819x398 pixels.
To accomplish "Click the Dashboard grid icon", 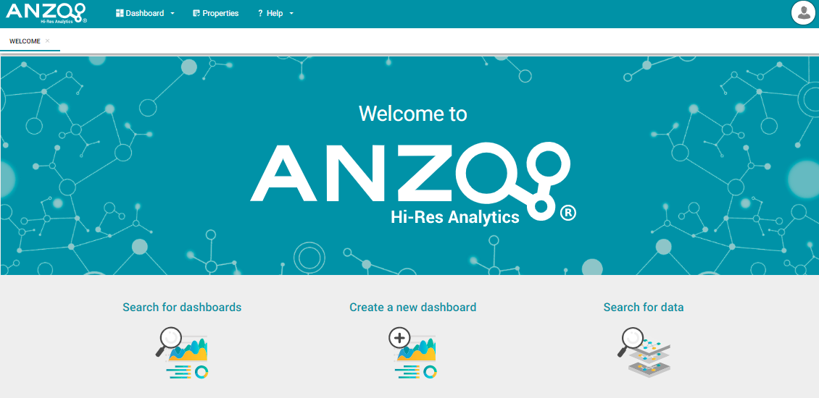I will click(120, 14).
